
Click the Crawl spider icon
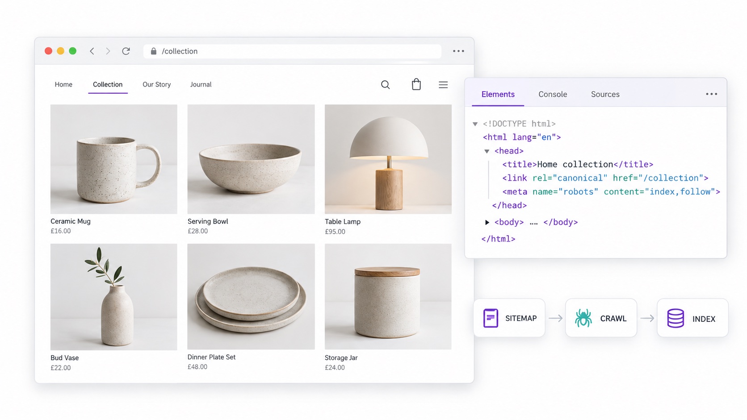click(x=583, y=318)
